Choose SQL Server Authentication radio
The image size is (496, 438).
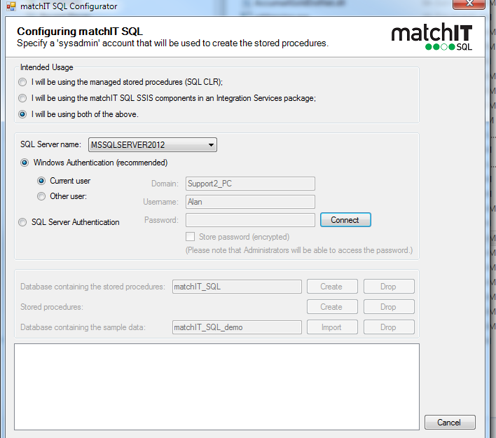coord(22,222)
